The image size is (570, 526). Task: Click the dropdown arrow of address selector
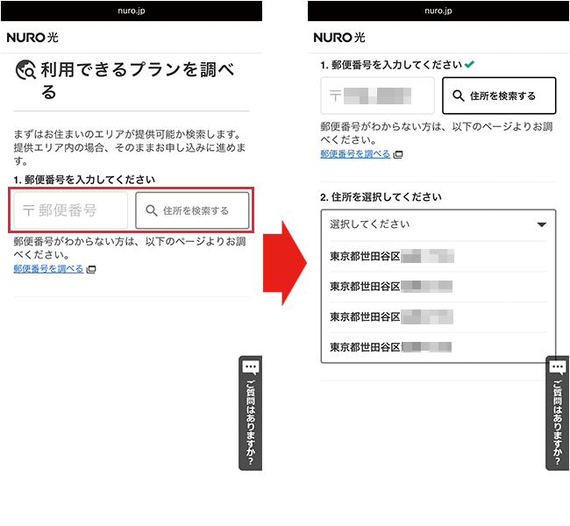click(542, 224)
